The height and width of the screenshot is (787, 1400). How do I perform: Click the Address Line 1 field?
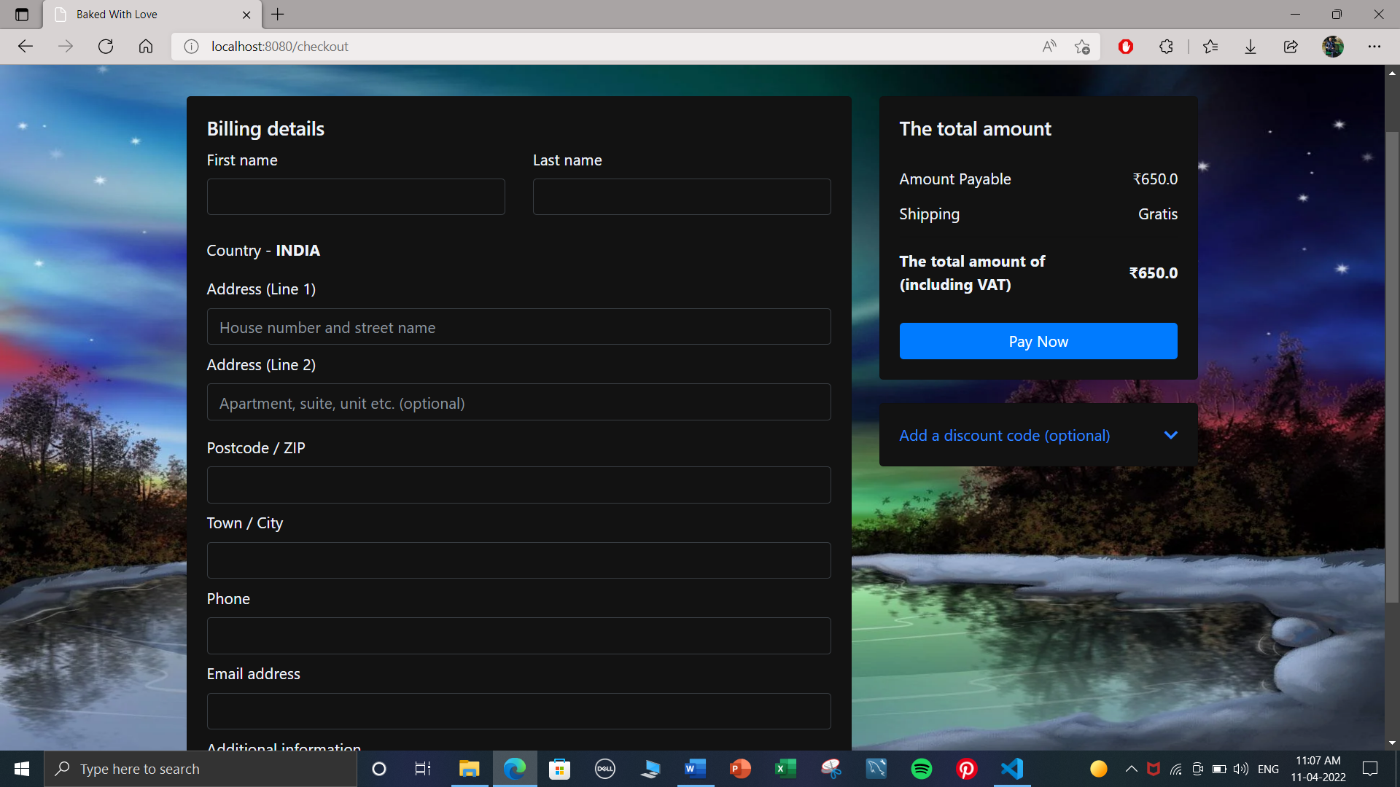click(x=518, y=327)
